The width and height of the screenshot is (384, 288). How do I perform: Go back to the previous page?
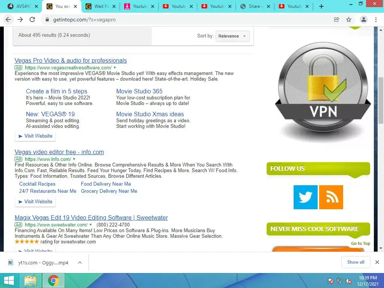(8, 19)
